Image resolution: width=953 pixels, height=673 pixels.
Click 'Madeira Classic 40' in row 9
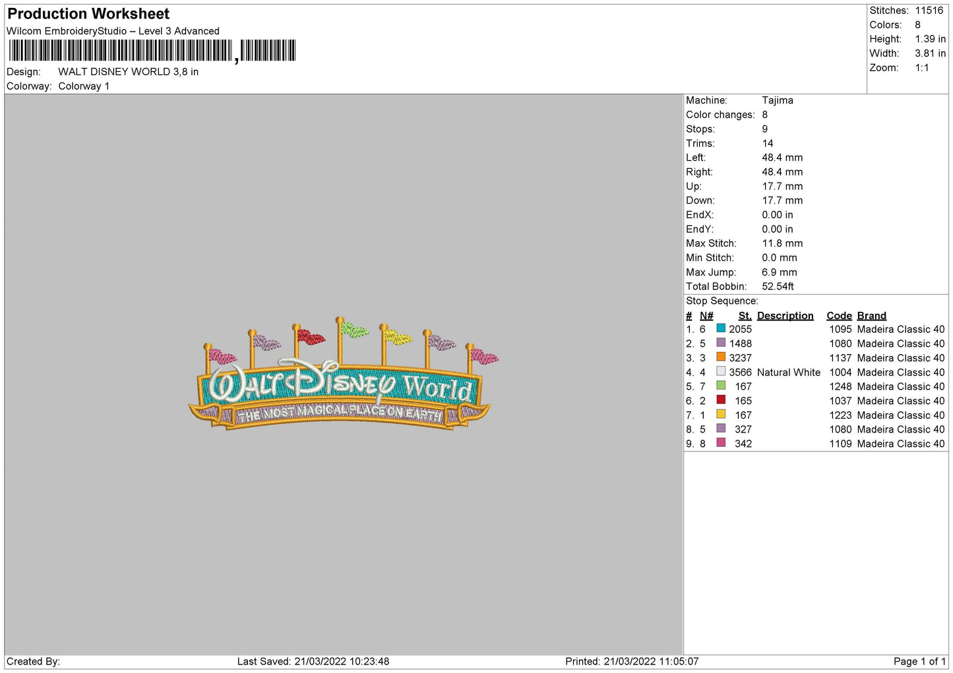click(x=901, y=444)
